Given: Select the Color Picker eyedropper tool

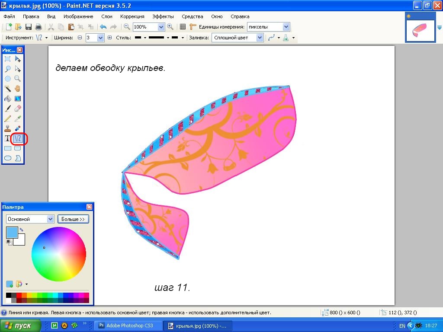Looking at the screenshot, I should [x=18, y=118].
